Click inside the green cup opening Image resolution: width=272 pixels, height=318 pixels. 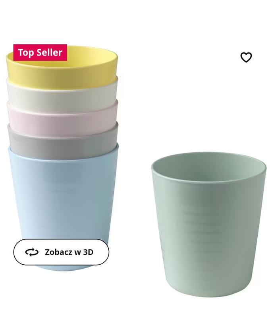tap(208, 166)
